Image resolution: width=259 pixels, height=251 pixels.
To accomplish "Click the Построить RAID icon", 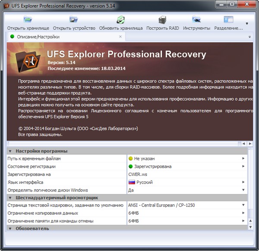I will click(163, 19).
